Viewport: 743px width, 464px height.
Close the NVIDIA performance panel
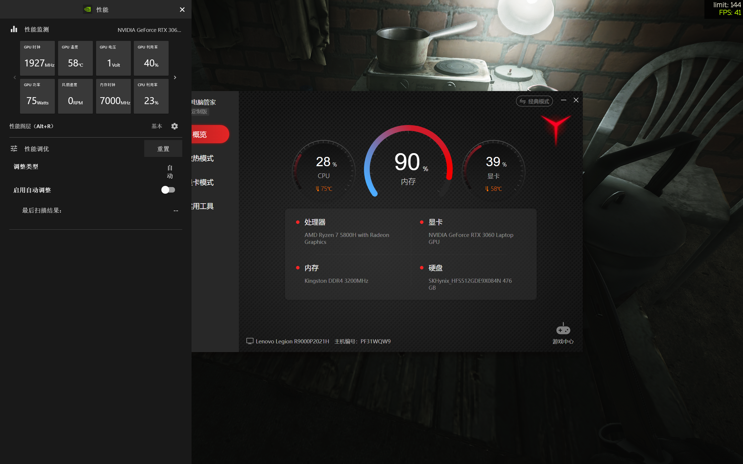[x=182, y=10]
